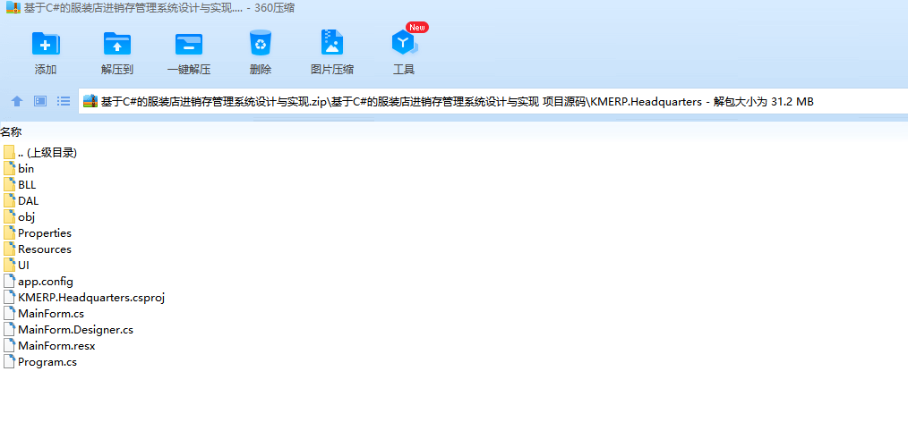Click the MainForm.cs file icon

[9, 314]
